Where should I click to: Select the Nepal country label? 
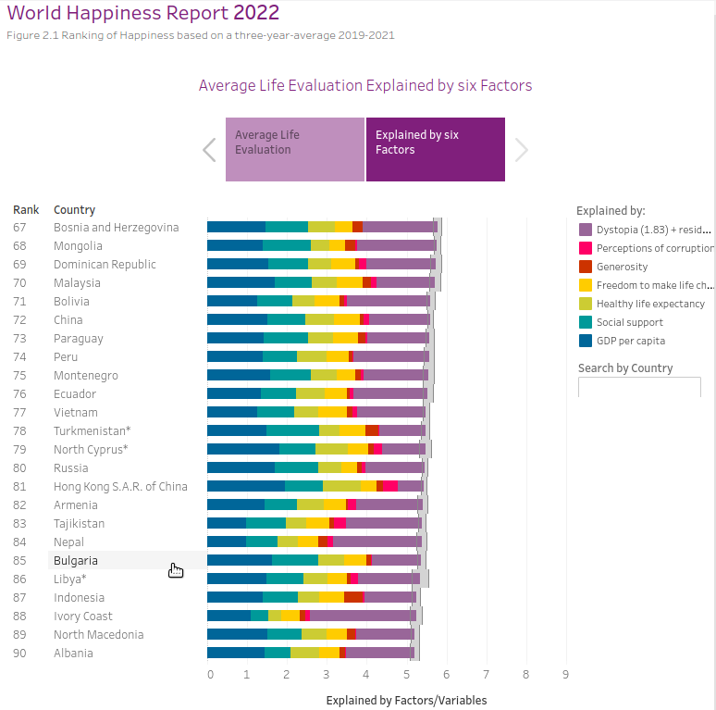pos(68,542)
